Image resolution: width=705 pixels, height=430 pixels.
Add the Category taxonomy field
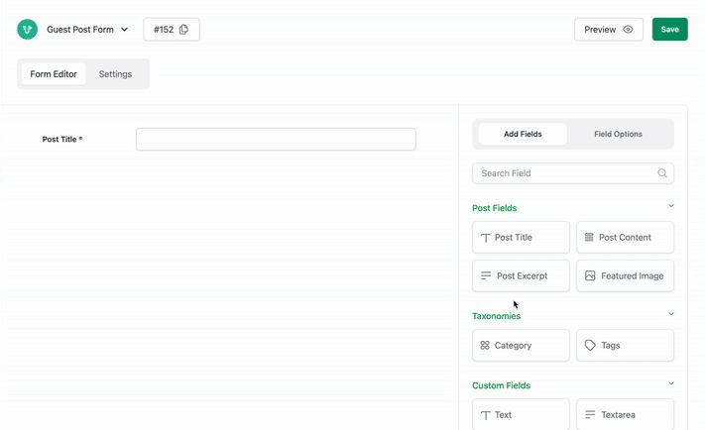pyautogui.click(x=521, y=345)
